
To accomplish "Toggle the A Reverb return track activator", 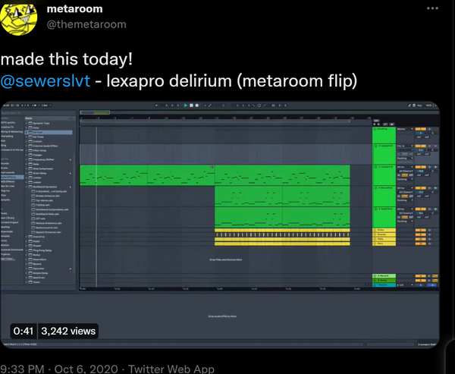I will tap(420, 276).
